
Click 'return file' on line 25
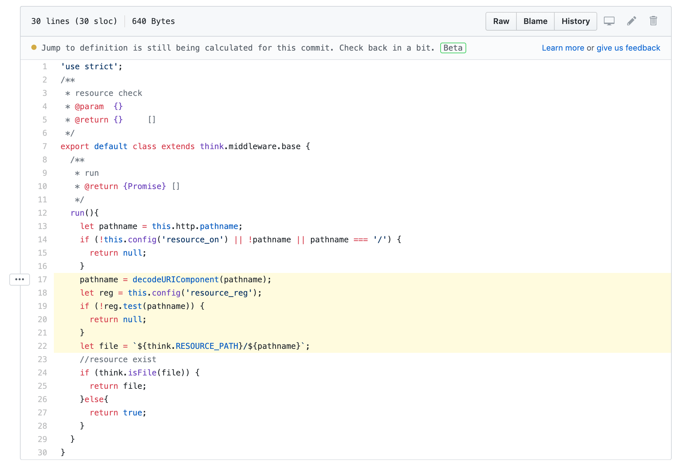coord(116,386)
